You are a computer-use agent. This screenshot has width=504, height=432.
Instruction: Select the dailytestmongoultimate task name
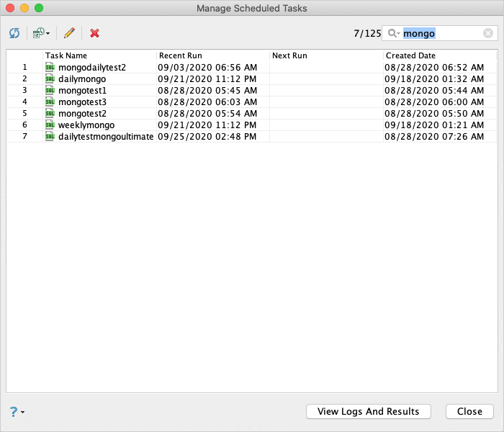tap(106, 137)
